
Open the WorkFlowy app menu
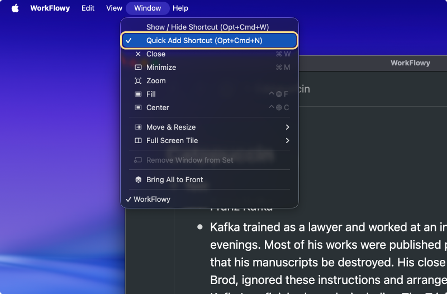pyautogui.click(x=50, y=8)
